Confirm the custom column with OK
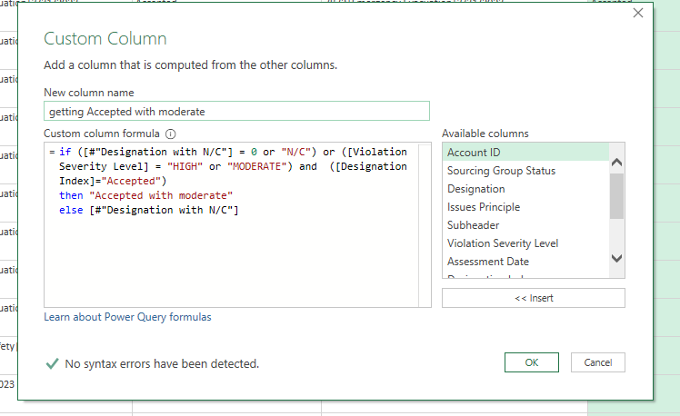The image size is (680, 416). pyautogui.click(x=532, y=362)
